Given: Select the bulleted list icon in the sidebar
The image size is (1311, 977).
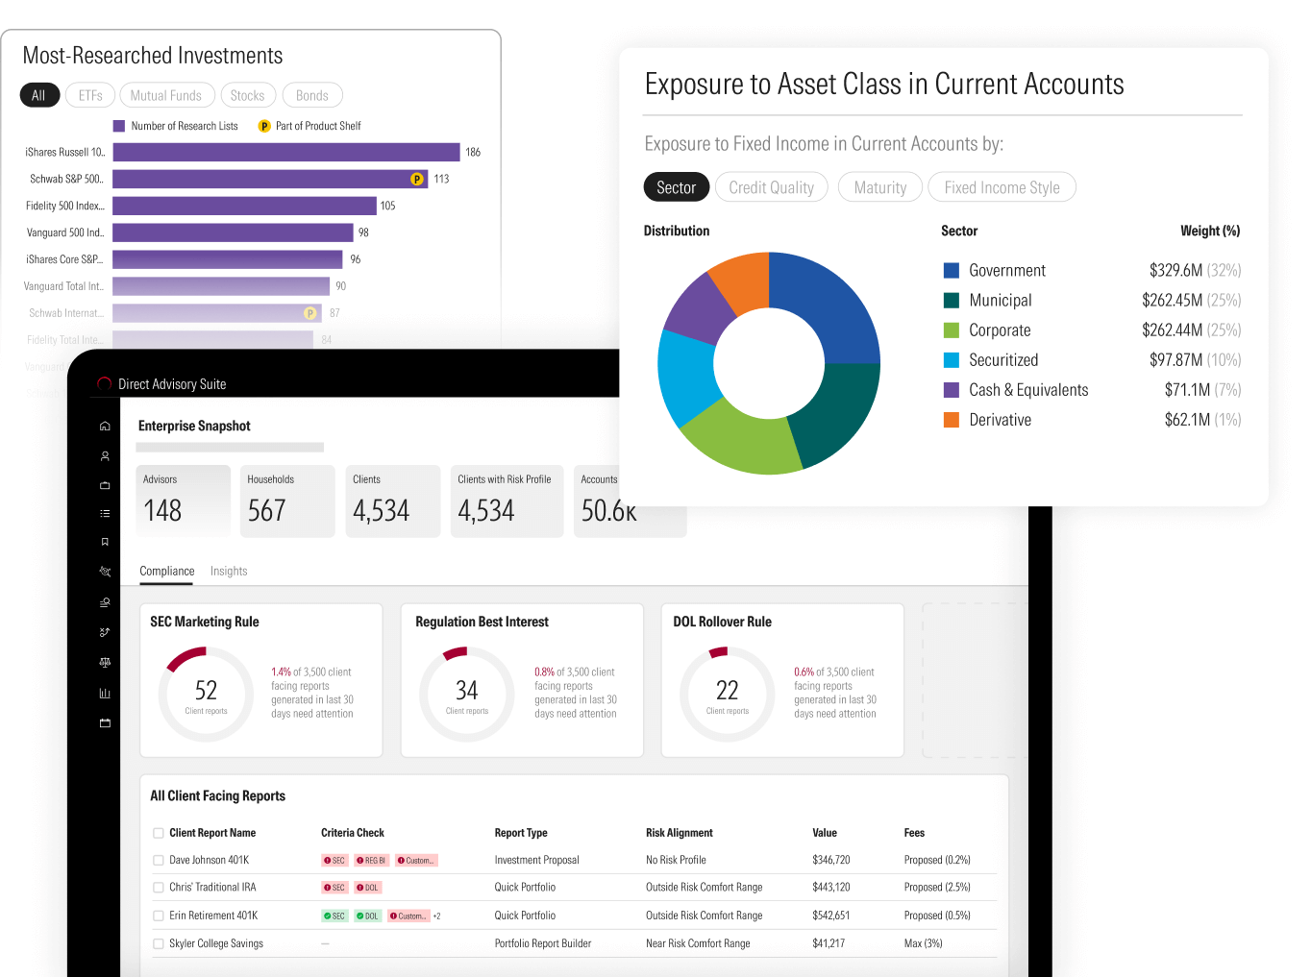Looking at the screenshot, I should tap(105, 514).
